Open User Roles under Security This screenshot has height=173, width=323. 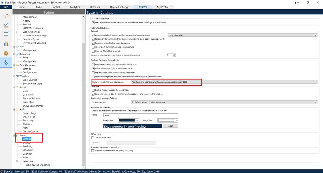click(x=28, y=95)
